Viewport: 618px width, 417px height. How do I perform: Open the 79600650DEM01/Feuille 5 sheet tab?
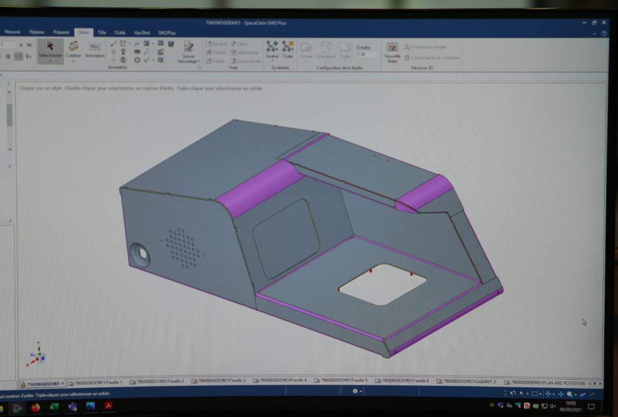click(x=341, y=380)
